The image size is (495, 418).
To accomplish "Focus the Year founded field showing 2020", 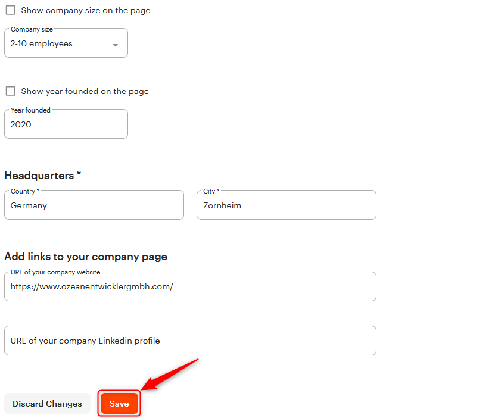I will tap(66, 124).
